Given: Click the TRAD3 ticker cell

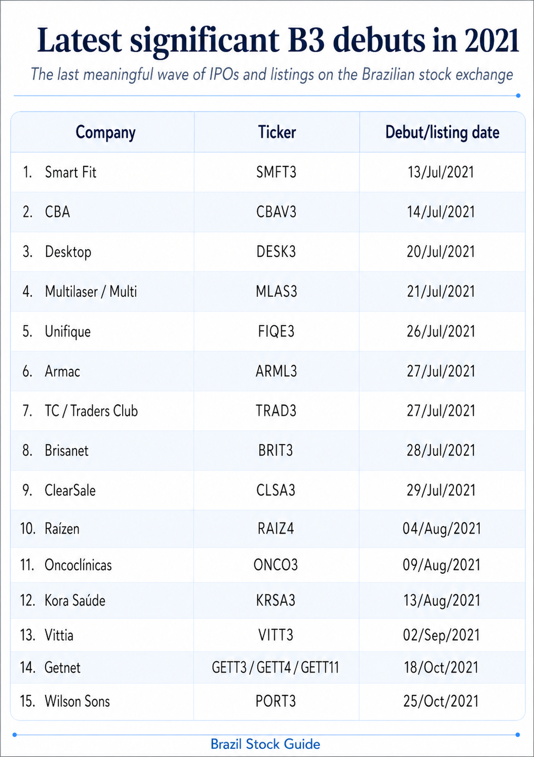Looking at the screenshot, I should click(276, 410).
